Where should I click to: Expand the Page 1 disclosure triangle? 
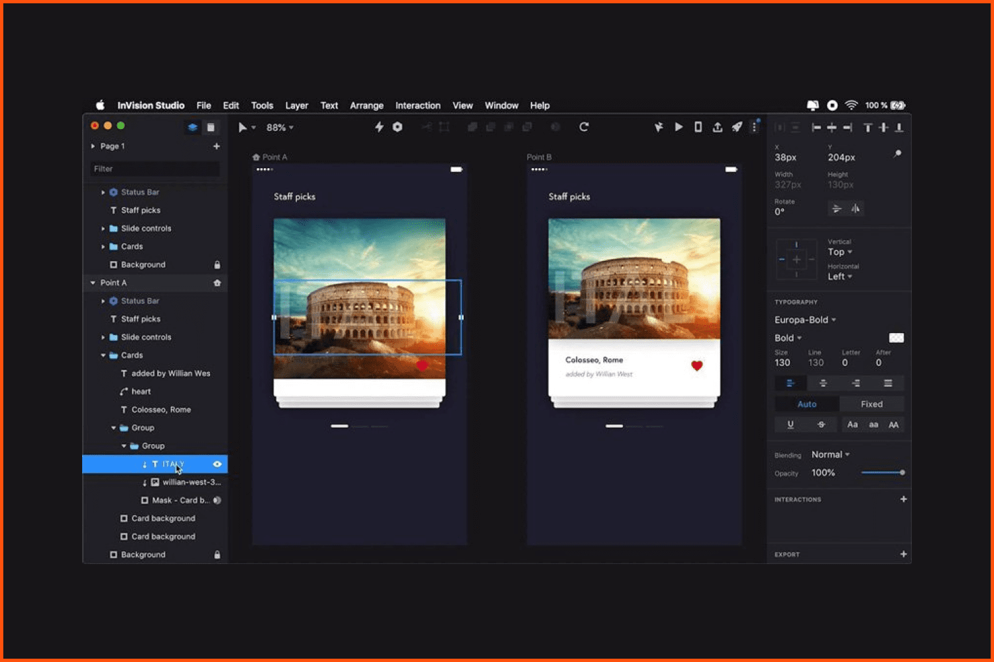tap(93, 146)
